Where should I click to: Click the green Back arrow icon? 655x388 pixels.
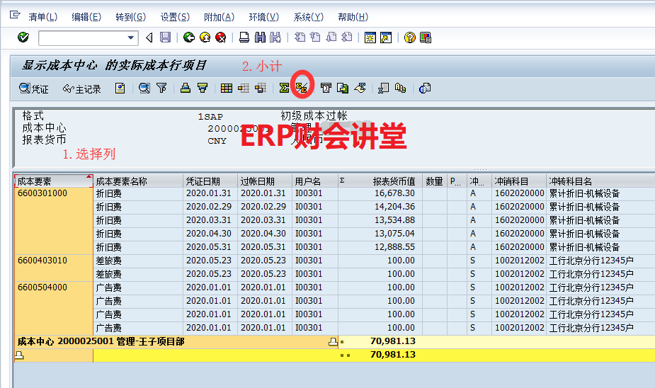[188, 38]
